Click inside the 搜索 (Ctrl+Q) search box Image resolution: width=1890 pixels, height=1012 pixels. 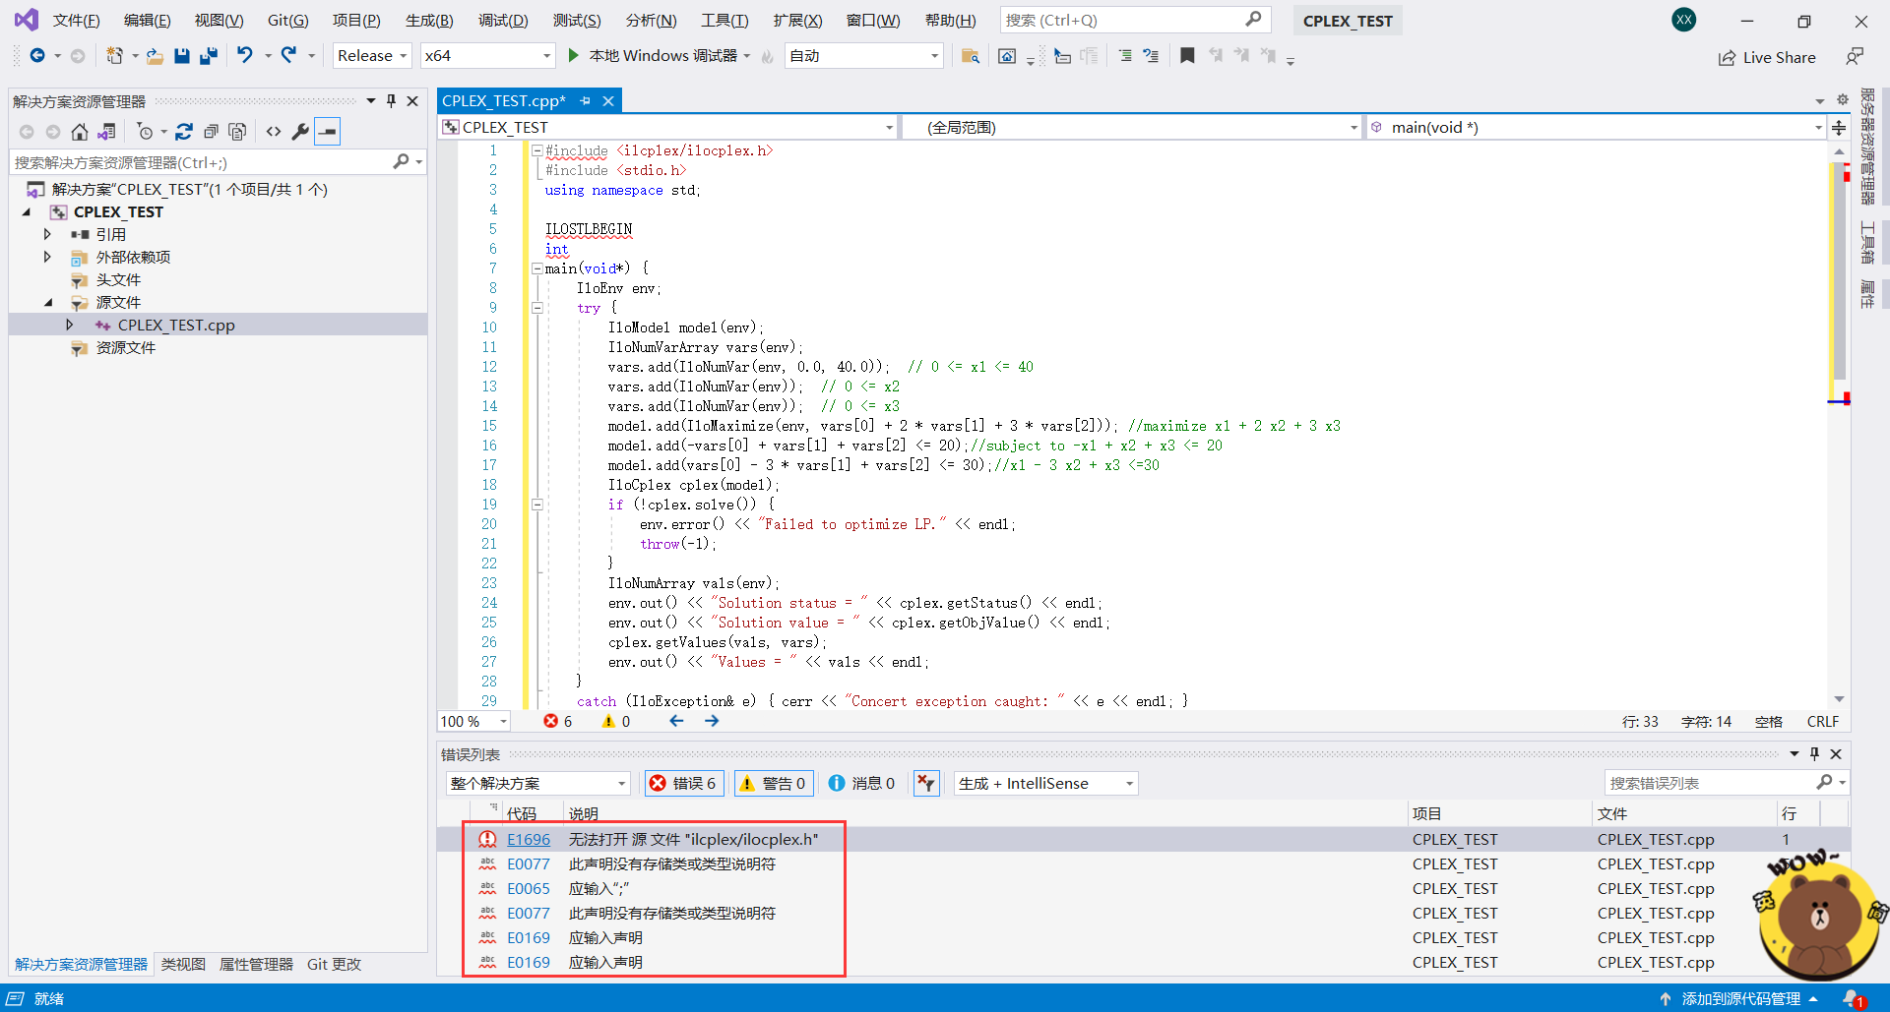tap(1122, 19)
